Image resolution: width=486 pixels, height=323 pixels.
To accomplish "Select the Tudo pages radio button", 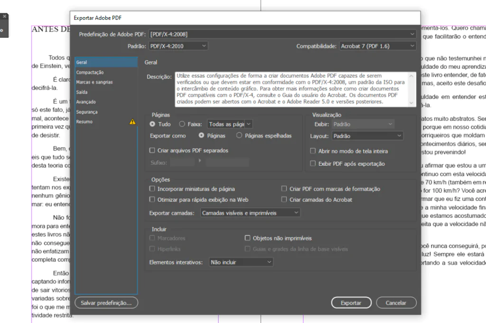I will 152,124.
